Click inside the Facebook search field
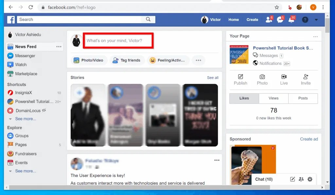 [x=82, y=19]
